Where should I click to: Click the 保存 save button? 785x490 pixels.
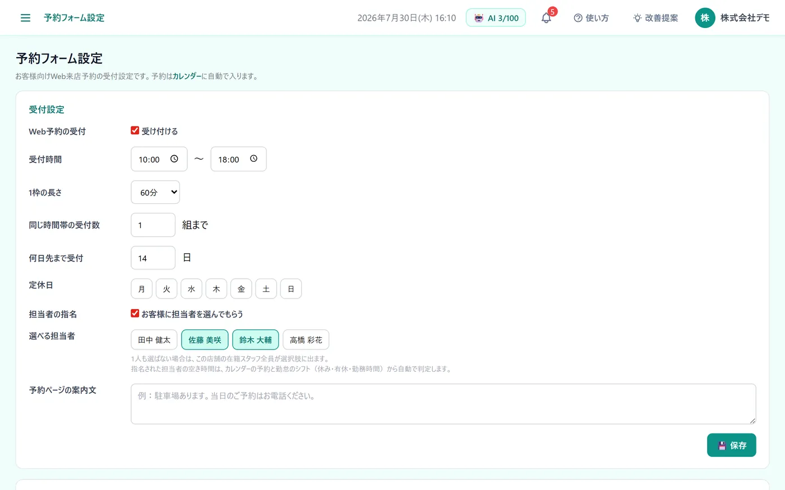731,445
